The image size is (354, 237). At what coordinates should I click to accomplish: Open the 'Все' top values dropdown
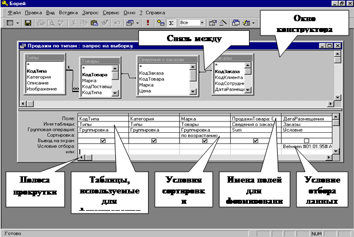[202, 23]
